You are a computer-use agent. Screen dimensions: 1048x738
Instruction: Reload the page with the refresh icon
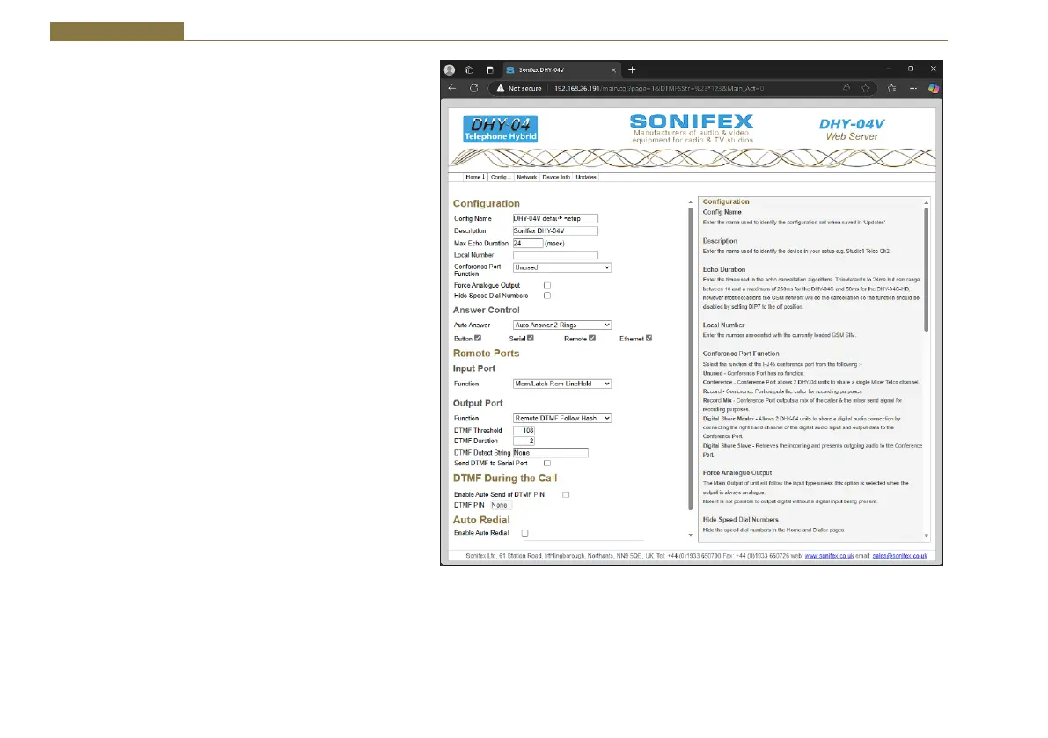pyautogui.click(x=473, y=88)
